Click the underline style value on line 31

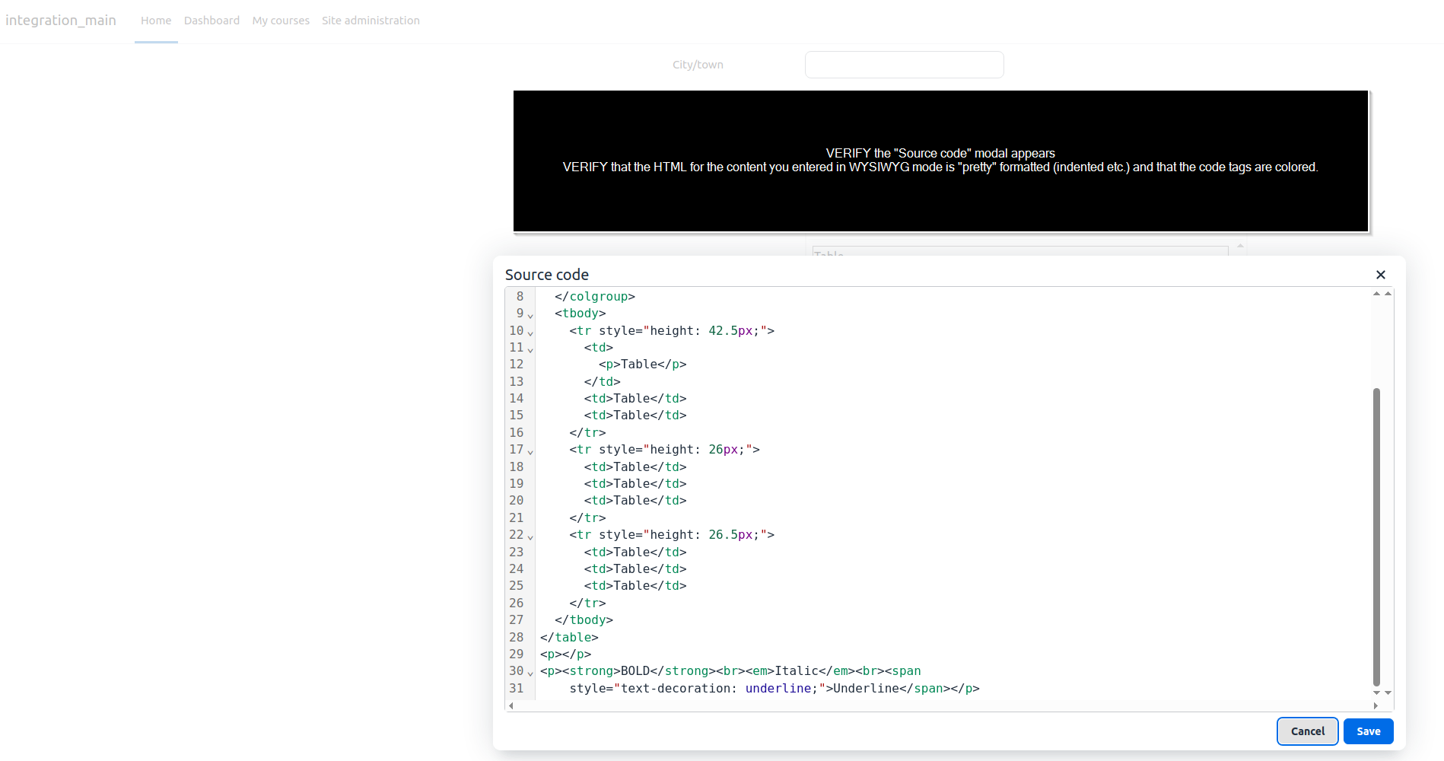(778, 689)
